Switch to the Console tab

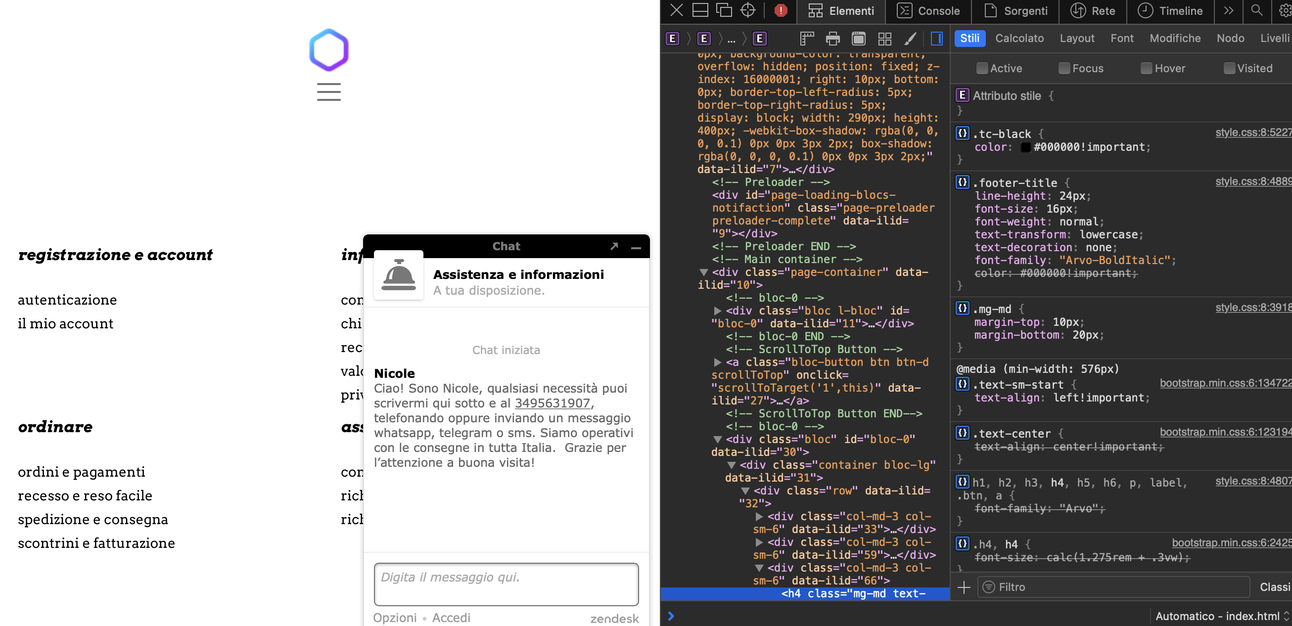tap(928, 10)
